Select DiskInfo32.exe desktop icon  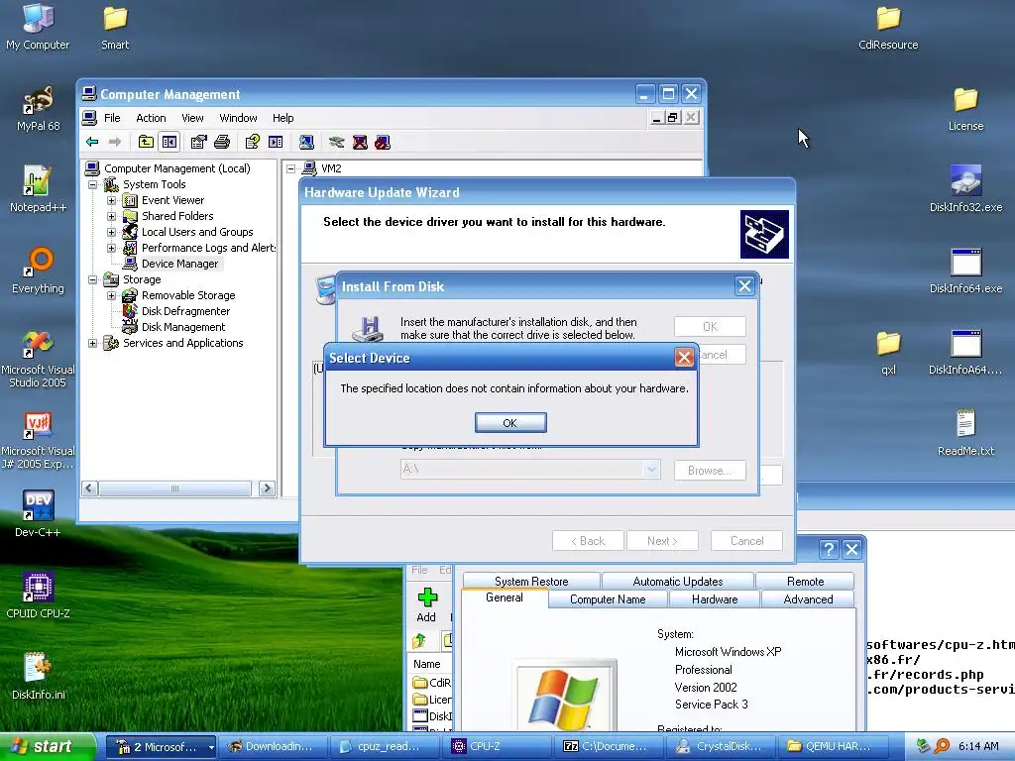[965, 189]
